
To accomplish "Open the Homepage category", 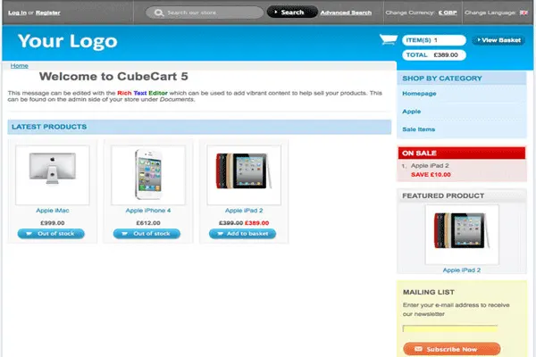I will 419,93.
